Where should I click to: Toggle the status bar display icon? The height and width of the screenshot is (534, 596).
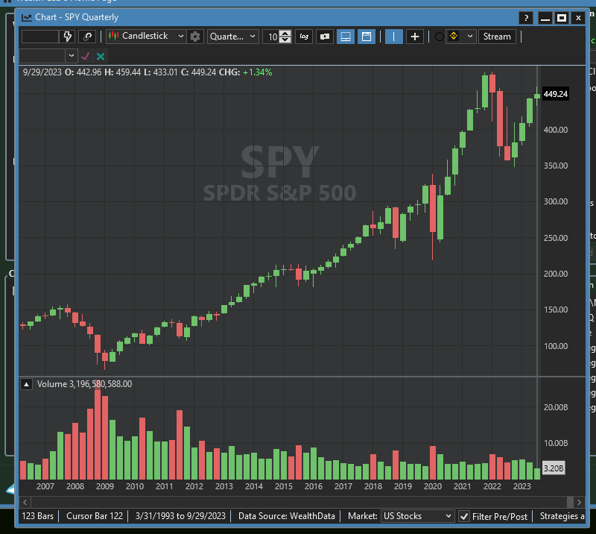346,37
